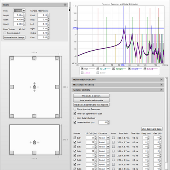
Task: Toggle the Main trace checkbox
Action: pyautogui.click(x=82, y=69)
